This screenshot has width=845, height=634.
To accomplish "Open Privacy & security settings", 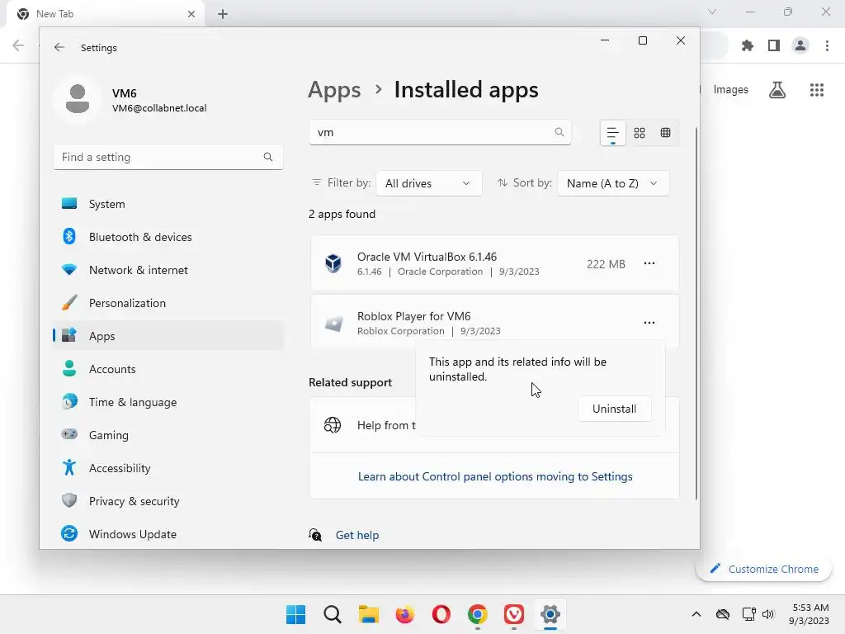I will click(x=168, y=501).
